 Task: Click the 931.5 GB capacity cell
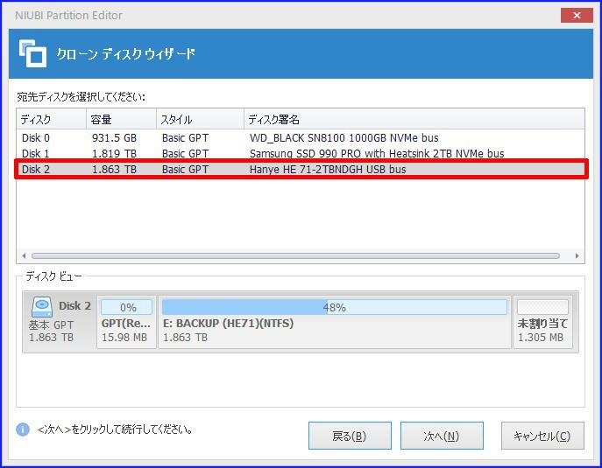tap(114, 137)
